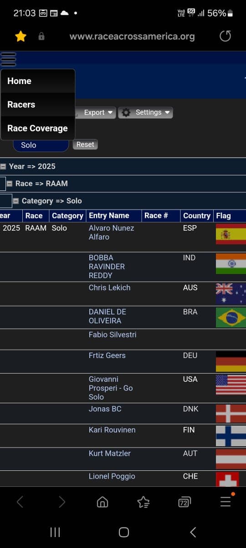
Task: Open browser menu with orange dot
Action: pos(225,501)
